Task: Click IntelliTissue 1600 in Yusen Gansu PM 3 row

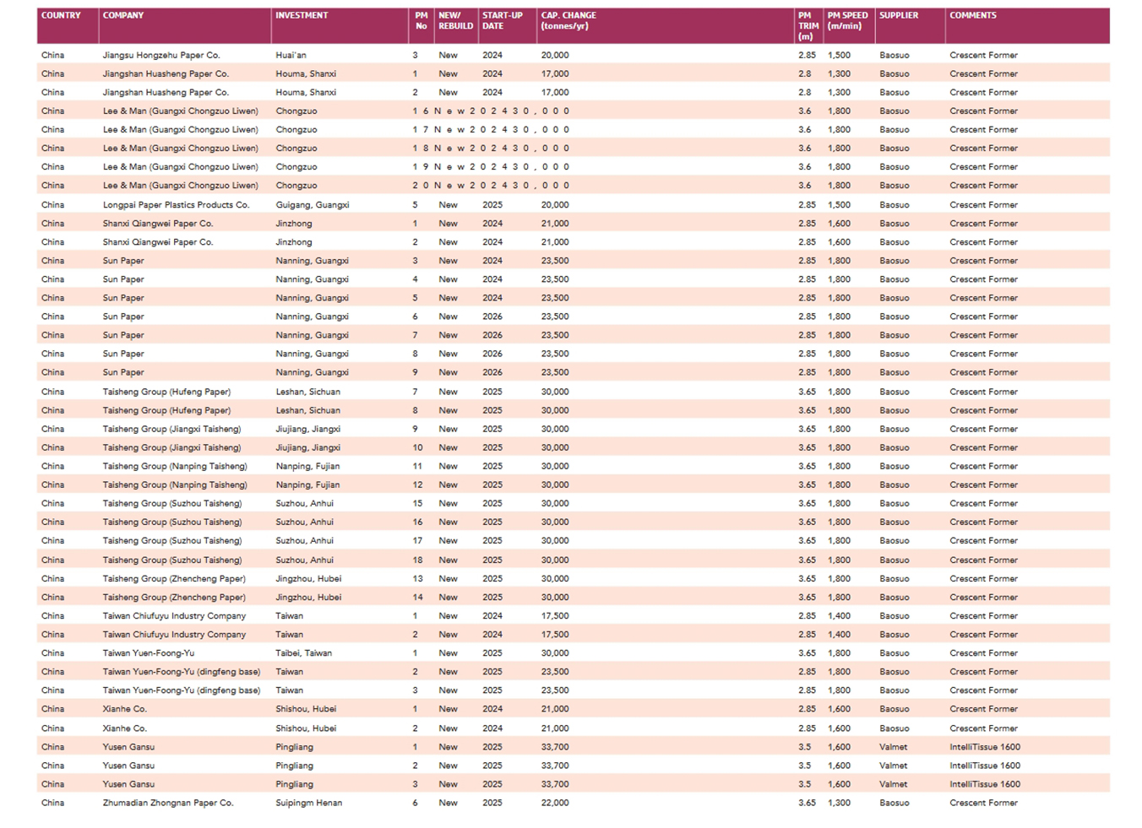Action: coord(985,783)
